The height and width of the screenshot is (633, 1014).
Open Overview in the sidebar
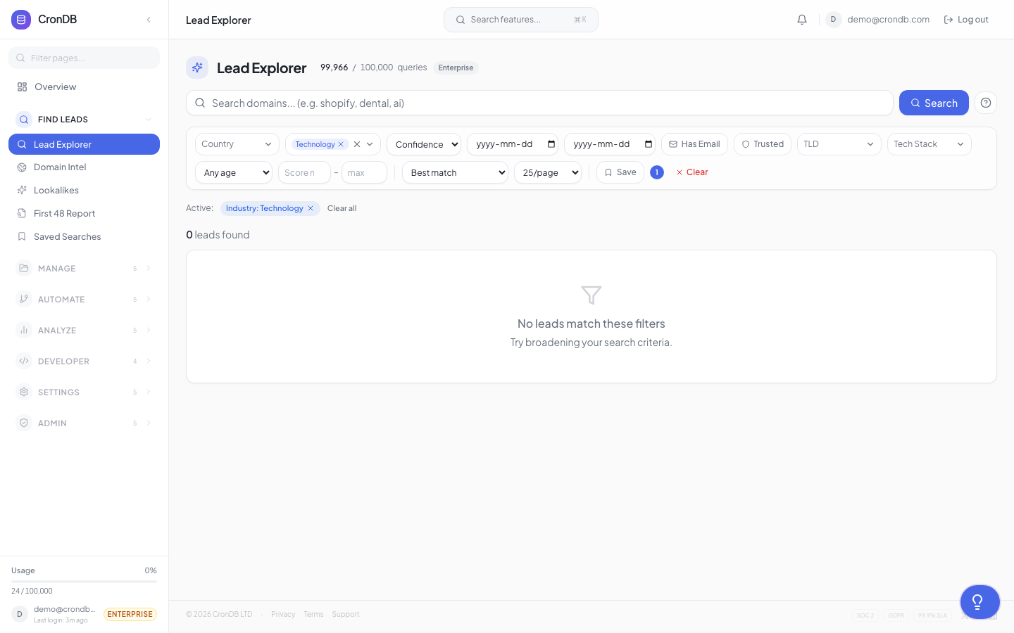(84, 87)
